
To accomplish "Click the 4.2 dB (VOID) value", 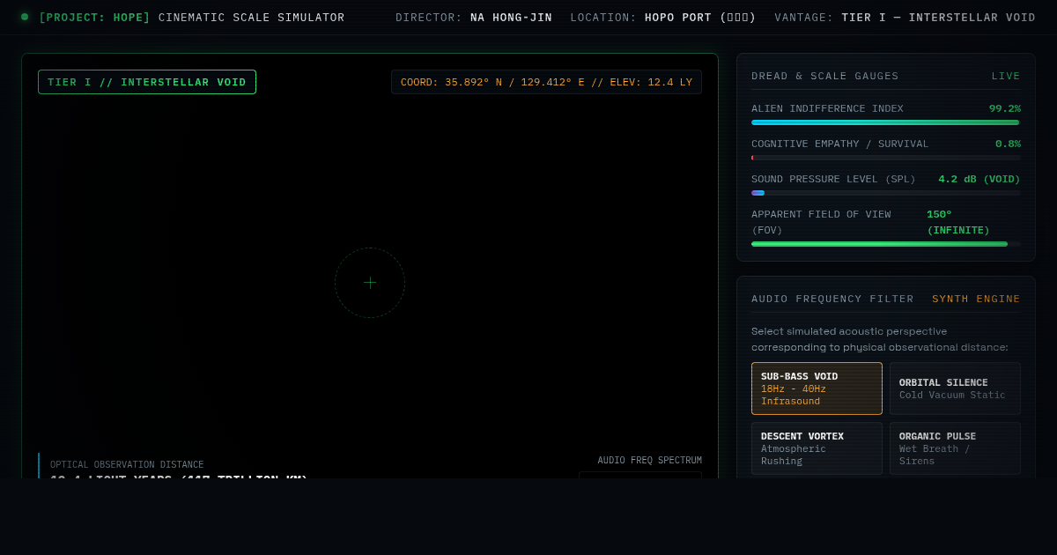I will coord(979,179).
